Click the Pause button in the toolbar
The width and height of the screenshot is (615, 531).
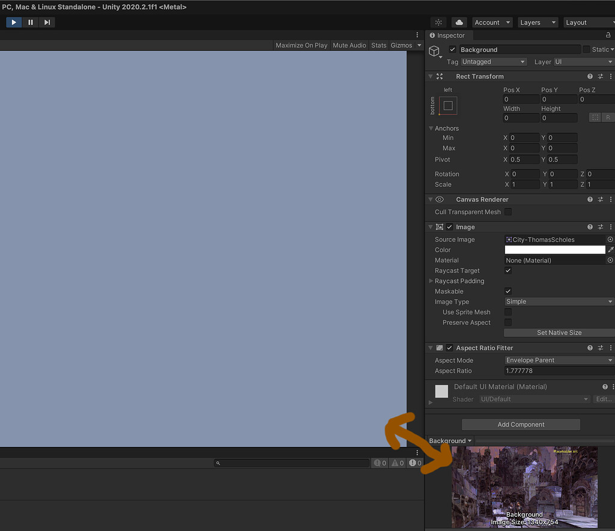click(x=31, y=22)
